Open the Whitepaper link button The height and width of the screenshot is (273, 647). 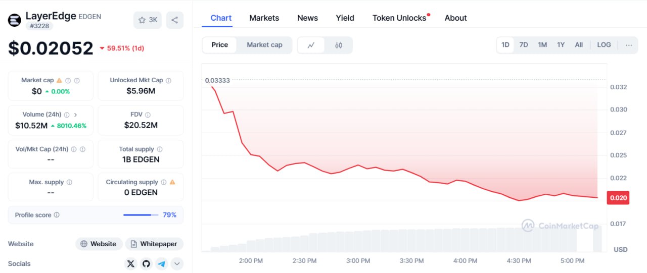154,244
